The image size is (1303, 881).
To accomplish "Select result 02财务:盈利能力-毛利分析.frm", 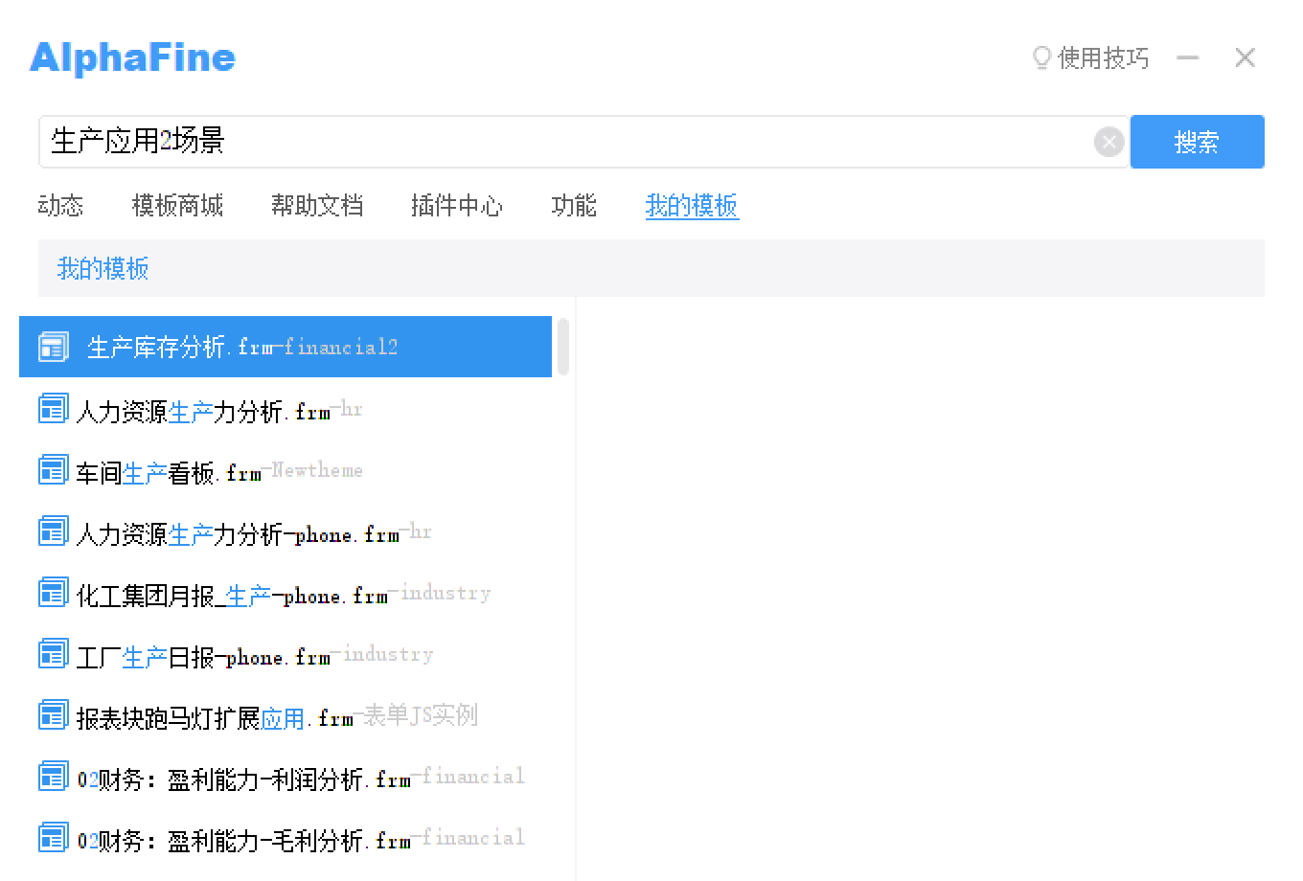I will pyautogui.click(x=286, y=839).
